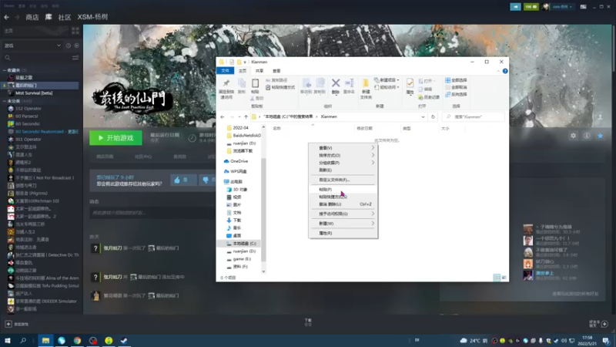616x347 pixels.
Task: Click thumbs up recommend button in Steam
Action: (182, 180)
